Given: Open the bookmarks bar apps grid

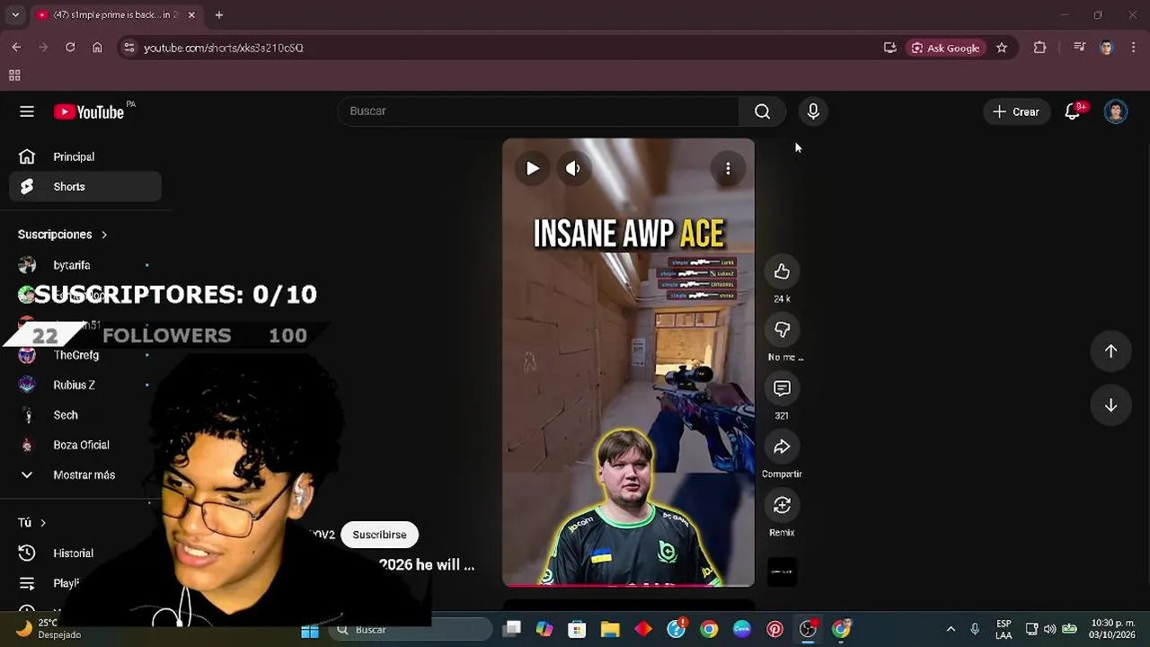Looking at the screenshot, I should (x=14, y=75).
